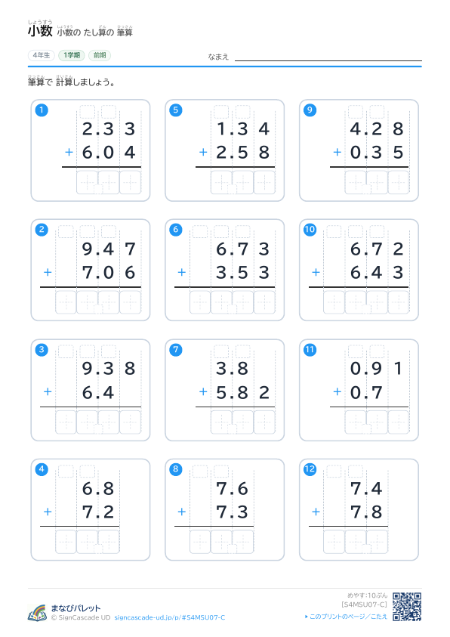Click the leftmost answer box in problem 2

(66, 302)
